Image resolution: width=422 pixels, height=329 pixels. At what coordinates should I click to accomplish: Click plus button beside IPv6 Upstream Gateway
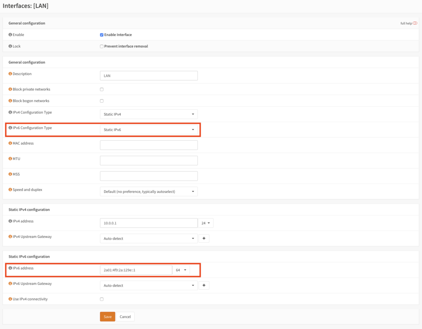pyautogui.click(x=204, y=285)
